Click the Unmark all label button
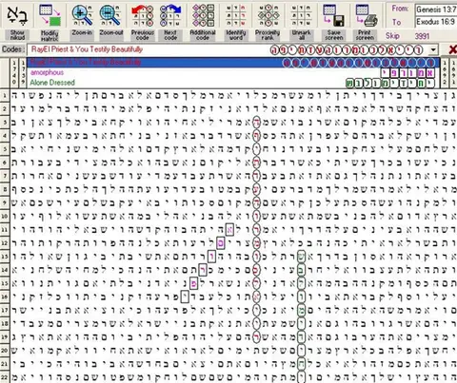Image resolution: width=457 pixels, height=383 pixels. [x=301, y=35]
